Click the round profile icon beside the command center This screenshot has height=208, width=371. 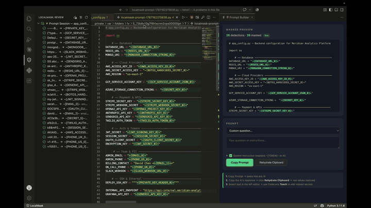(x=257, y=10)
